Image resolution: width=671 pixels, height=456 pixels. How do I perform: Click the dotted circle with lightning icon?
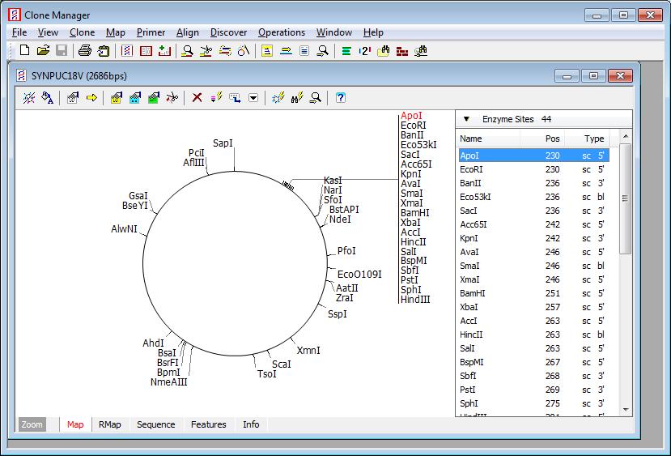[278, 98]
